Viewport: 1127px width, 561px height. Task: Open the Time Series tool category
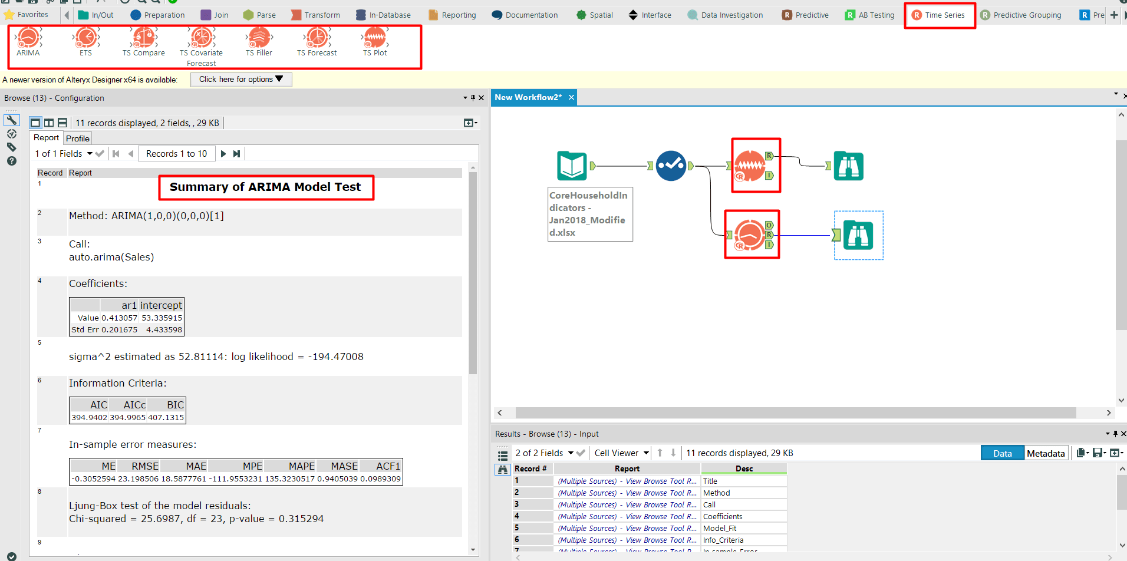coord(940,15)
